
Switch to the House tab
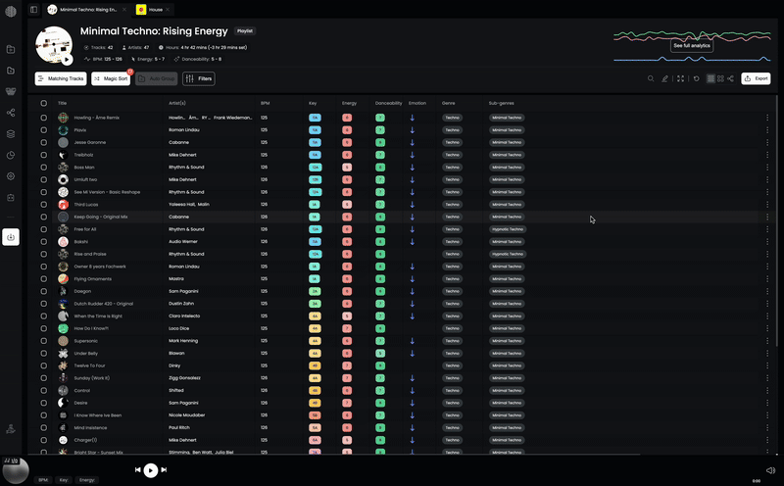[x=155, y=9]
